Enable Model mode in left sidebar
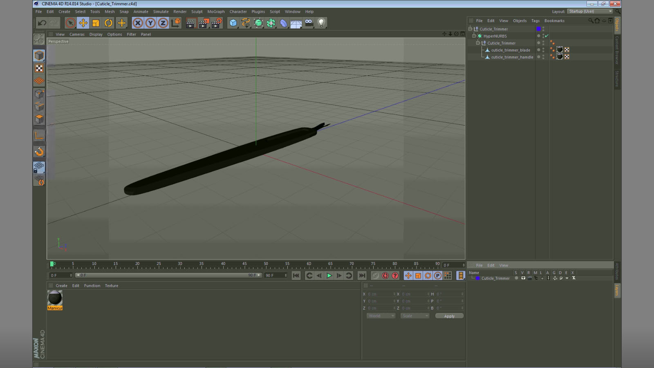This screenshot has height=368, width=654. (x=39, y=55)
